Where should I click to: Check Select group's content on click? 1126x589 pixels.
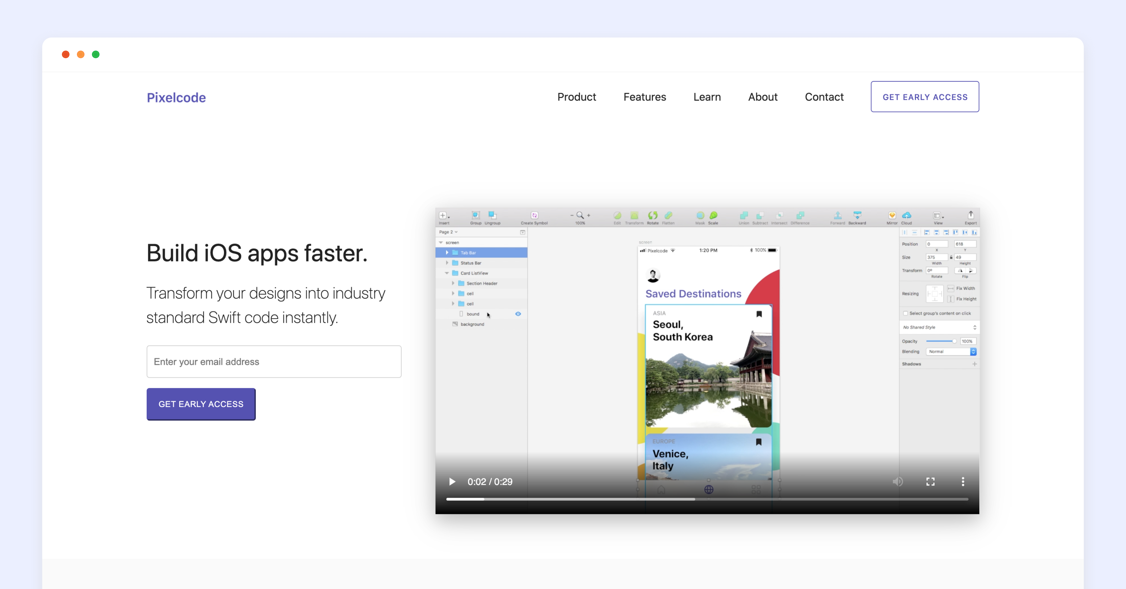coord(906,314)
